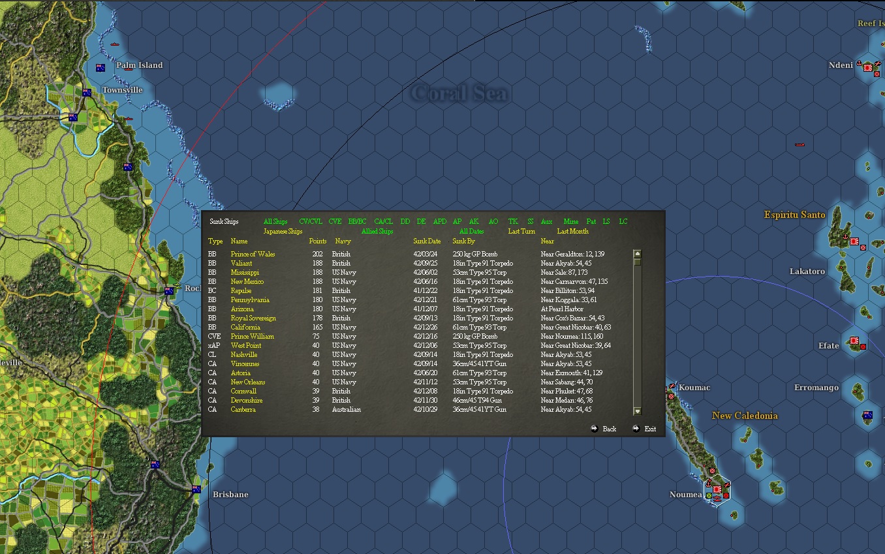Viewport: 885px width, 554px height.
Task: Open ship details for Prince William
Action: [x=253, y=336]
